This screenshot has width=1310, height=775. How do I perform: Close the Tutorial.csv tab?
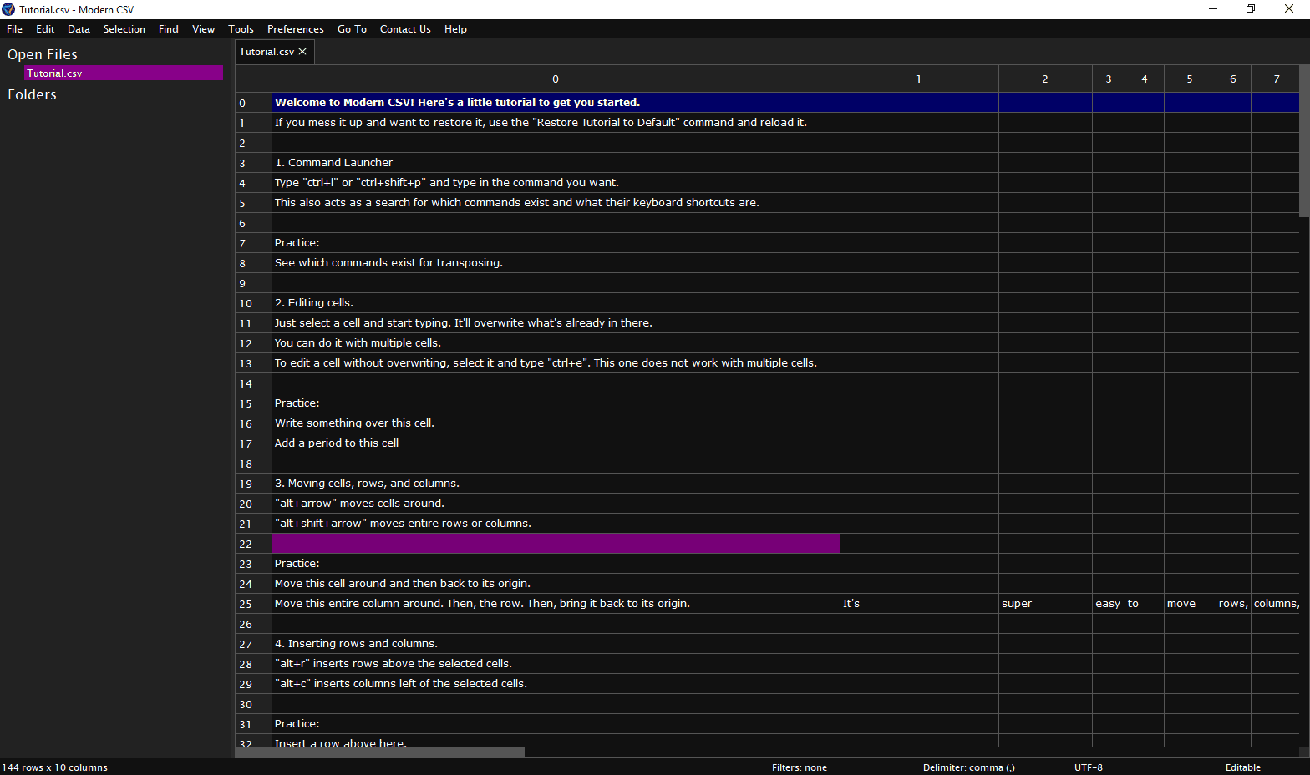click(x=302, y=52)
